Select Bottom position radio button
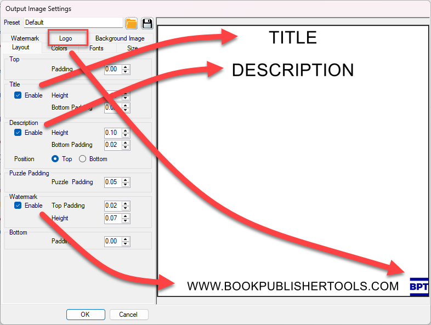 (x=82, y=159)
